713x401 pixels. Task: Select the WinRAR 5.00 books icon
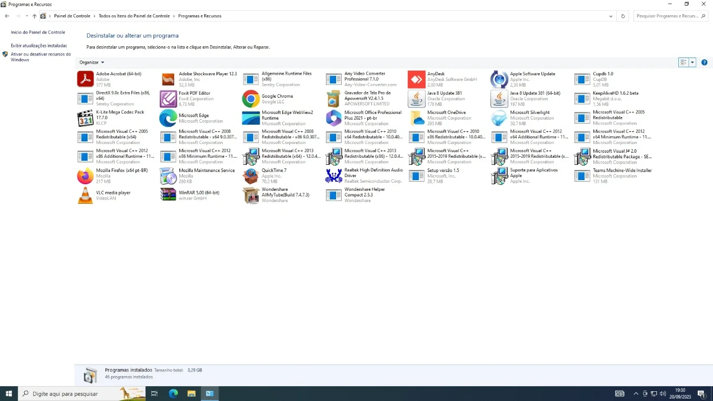pyautogui.click(x=168, y=195)
